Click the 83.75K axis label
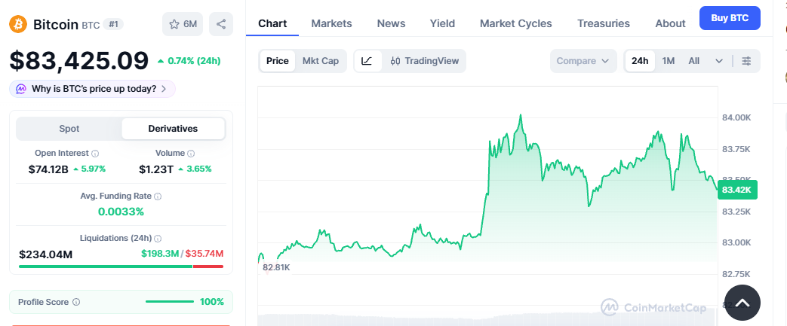The image size is (787, 326). pos(736,149)
